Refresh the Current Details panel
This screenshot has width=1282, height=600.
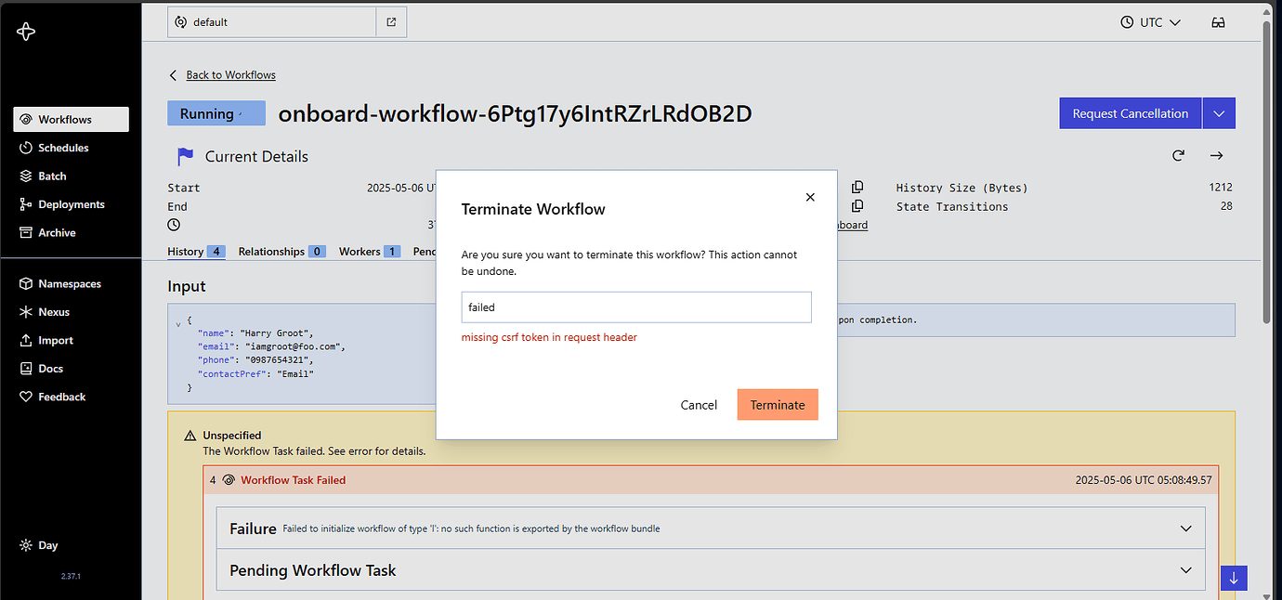click(1178, 155)
